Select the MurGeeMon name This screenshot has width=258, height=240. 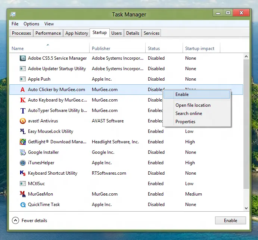pos(40,194)
